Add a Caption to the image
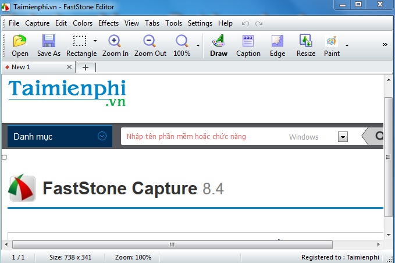Viewport: 395px width, 263px height. [x=248, y=45]
